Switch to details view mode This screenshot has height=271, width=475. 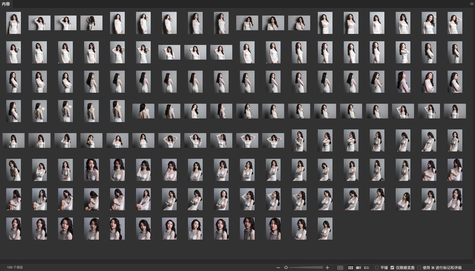[x=359, y=268]
